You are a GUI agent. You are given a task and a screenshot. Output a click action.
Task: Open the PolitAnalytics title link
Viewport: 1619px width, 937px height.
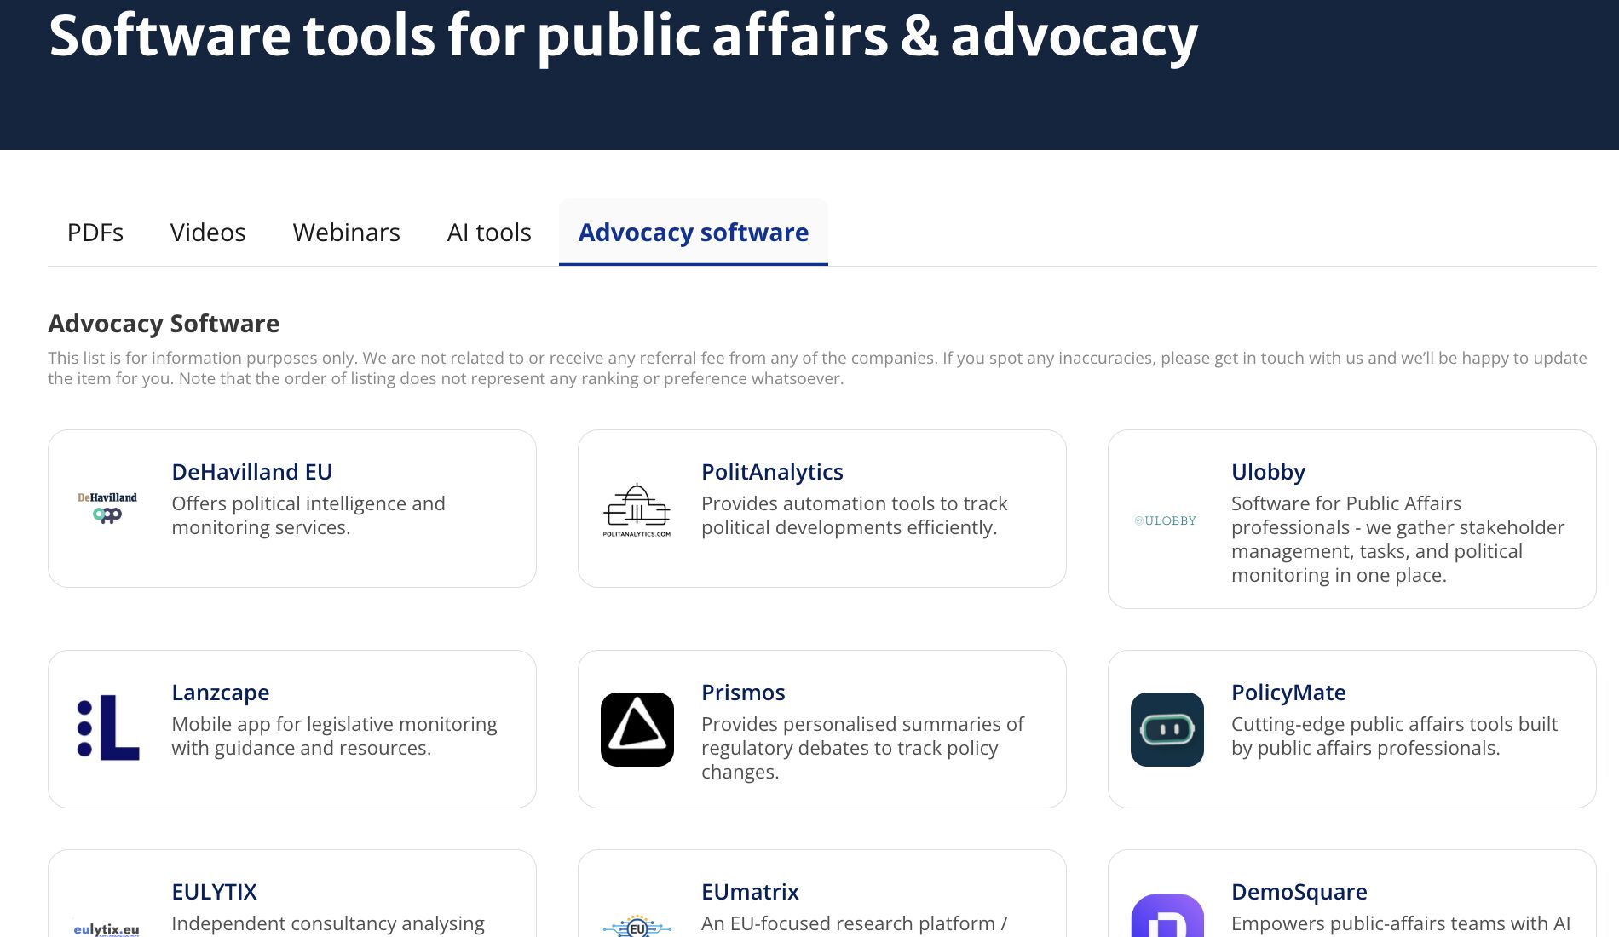click(772, 472)
